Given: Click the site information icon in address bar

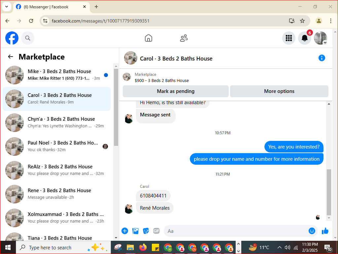Looking at the screenshot, I should click(x=45, y=21).
